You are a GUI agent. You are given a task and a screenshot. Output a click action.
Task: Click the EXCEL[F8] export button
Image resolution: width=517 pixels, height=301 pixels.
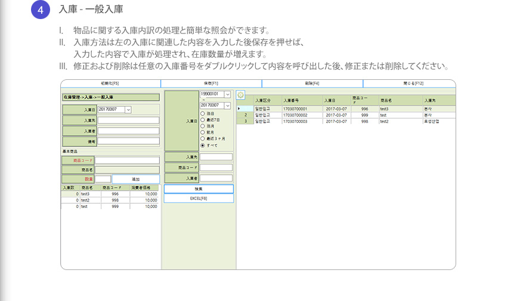coord(199,198)
